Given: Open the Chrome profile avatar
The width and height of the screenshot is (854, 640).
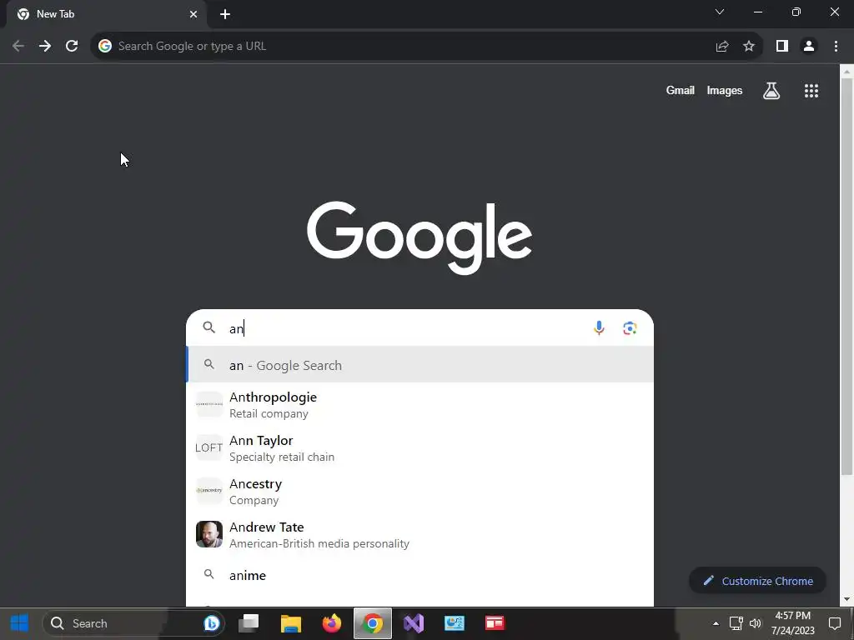Looking at the screenshot, I should click(809, 47).
